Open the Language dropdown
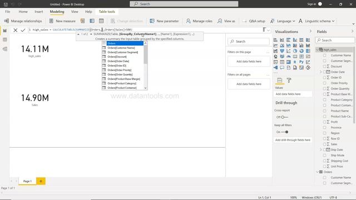 [x=283, y=21]
